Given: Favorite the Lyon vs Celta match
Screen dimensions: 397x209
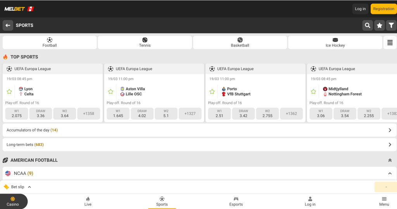Looking at the screenshot, I should 9,92.
